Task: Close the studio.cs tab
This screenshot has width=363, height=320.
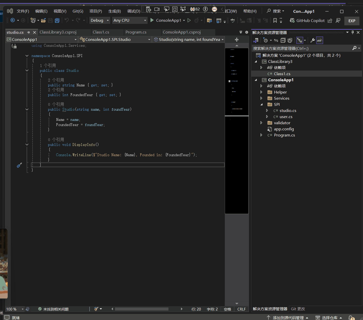Action: [35, 32]
